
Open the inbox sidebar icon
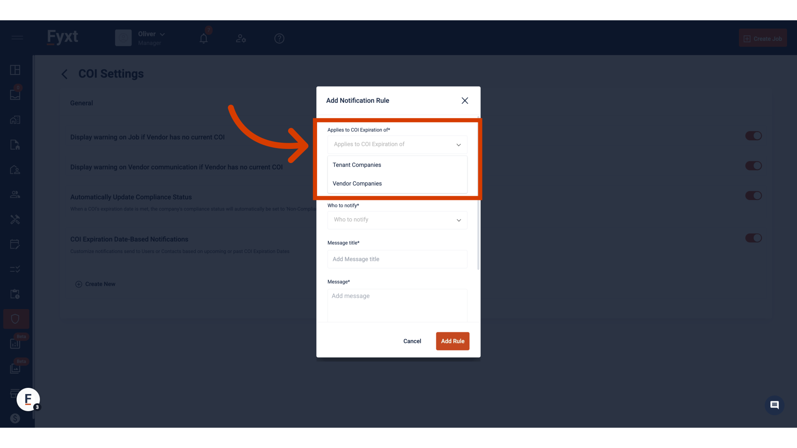15,95
